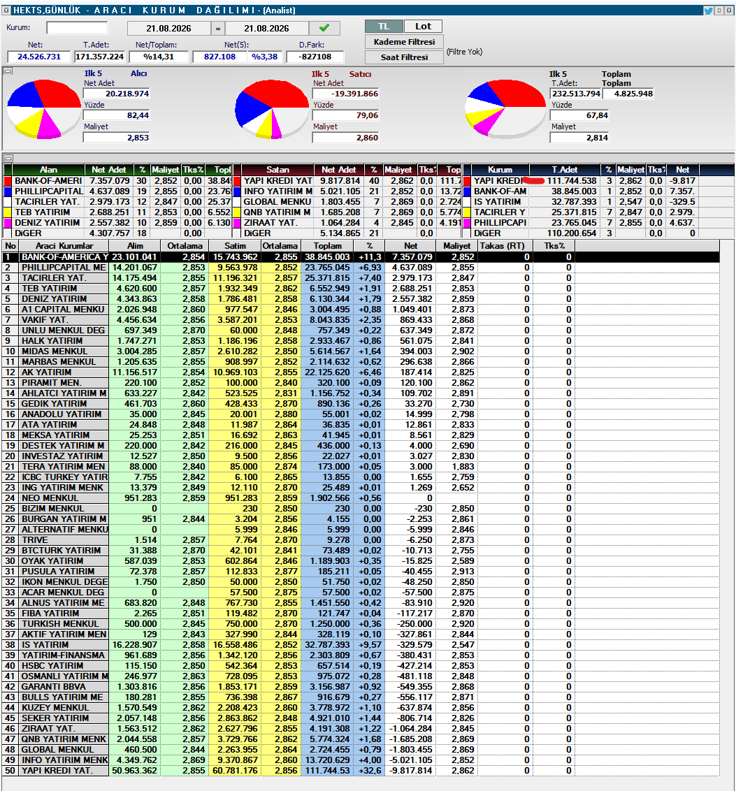The image size is (736, 791).
Task: Sort main table by Toplam column
Action: (327, 246)
